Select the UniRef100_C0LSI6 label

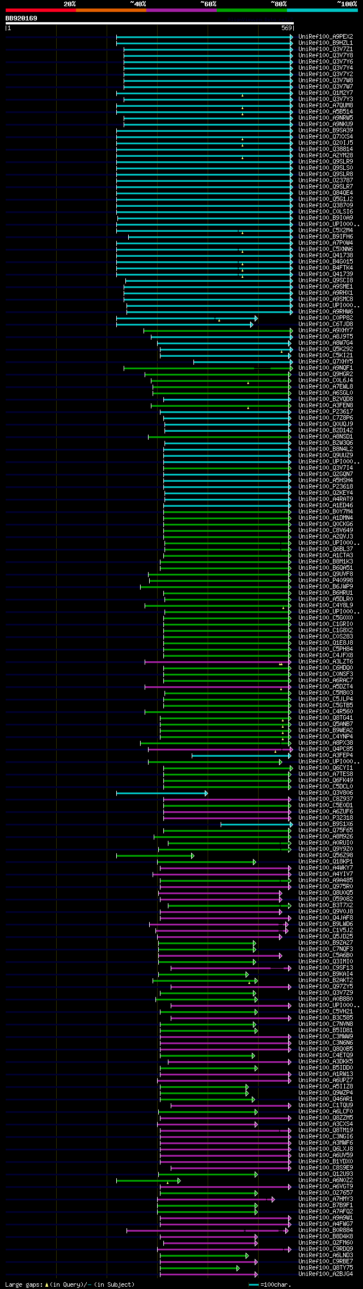(326, 211)
